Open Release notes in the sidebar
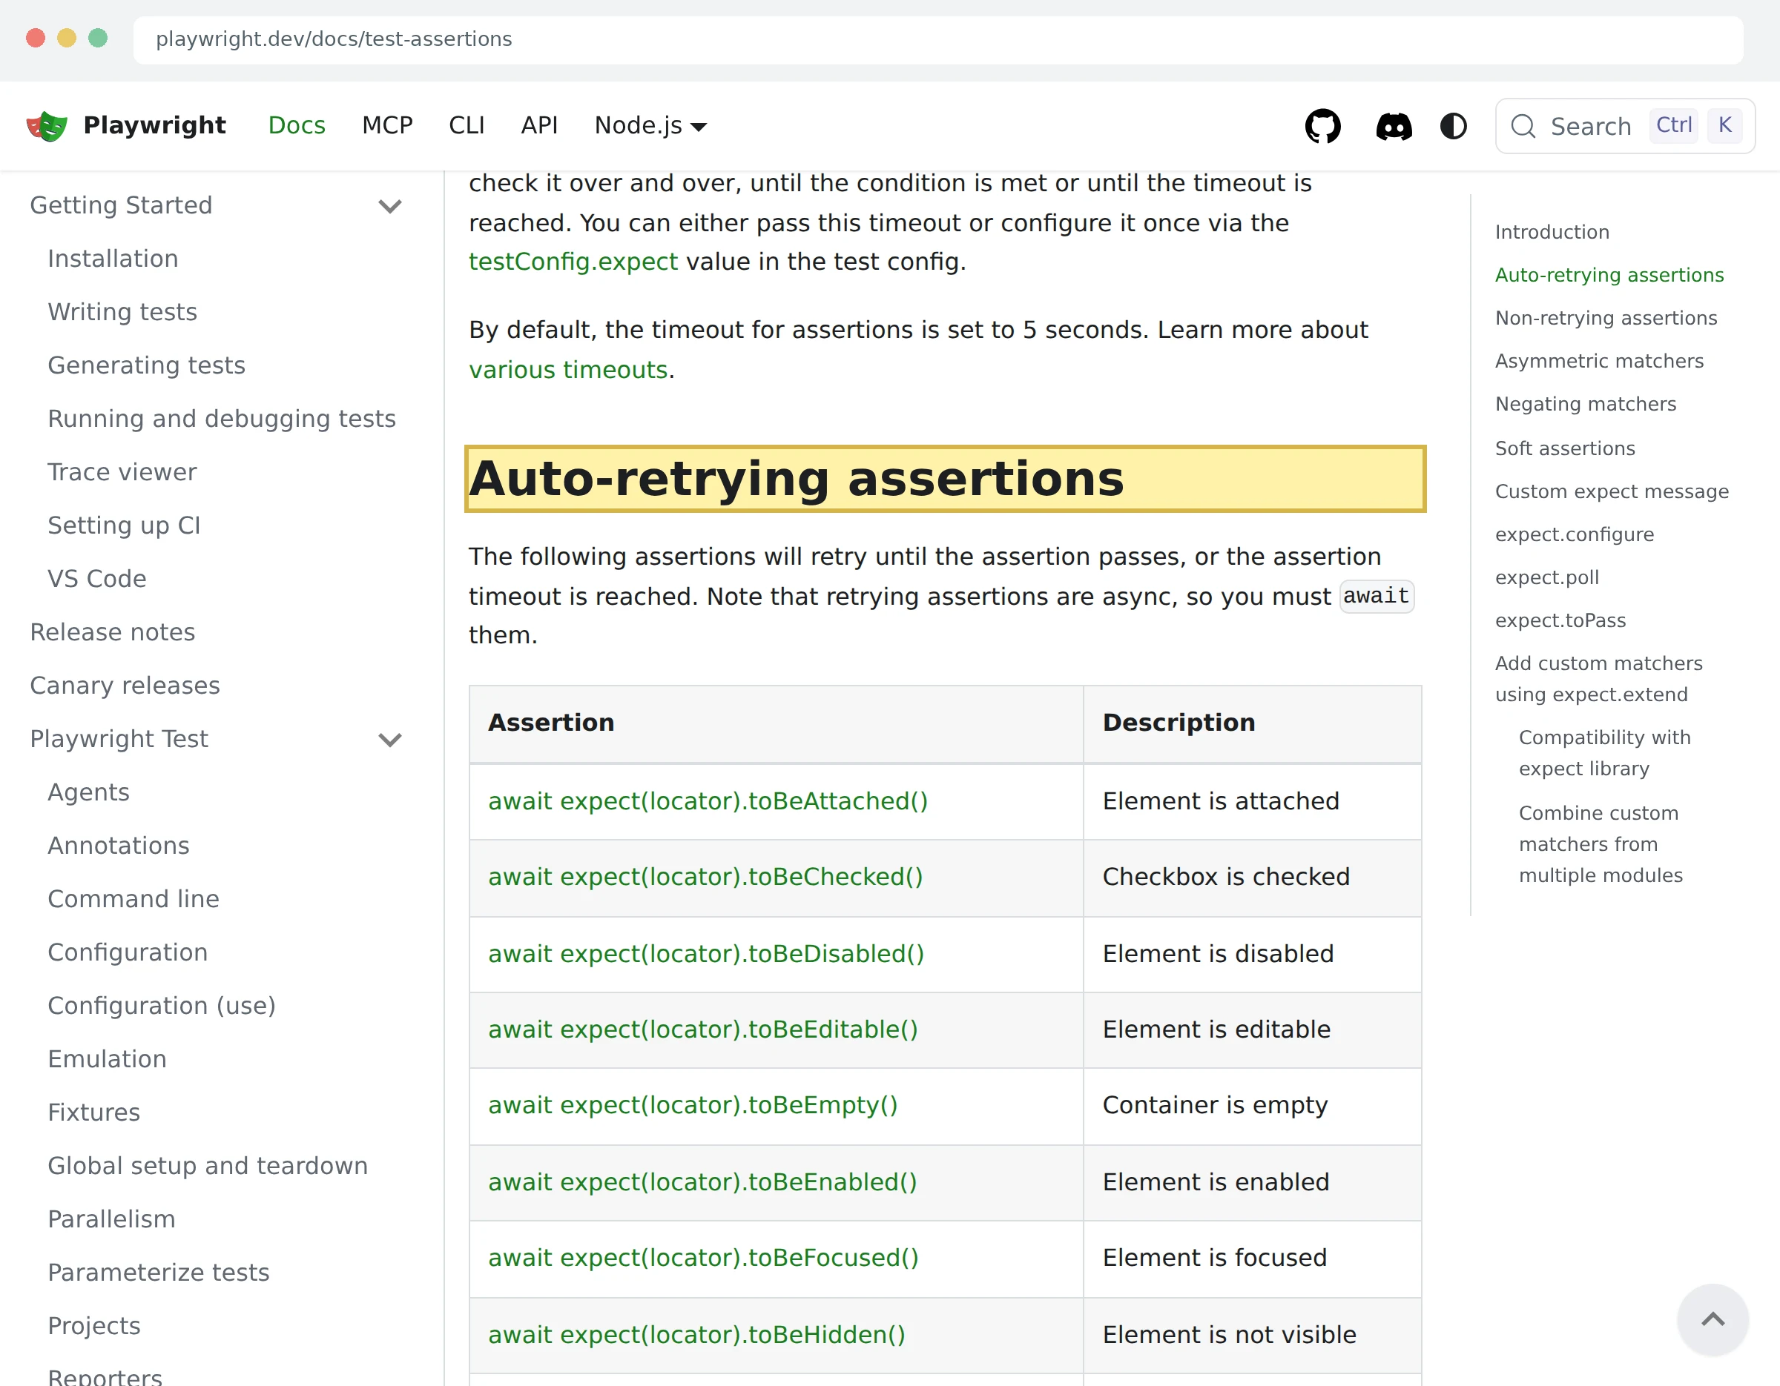Screen dimensions: 1780x1386 [x=113, y=633]
